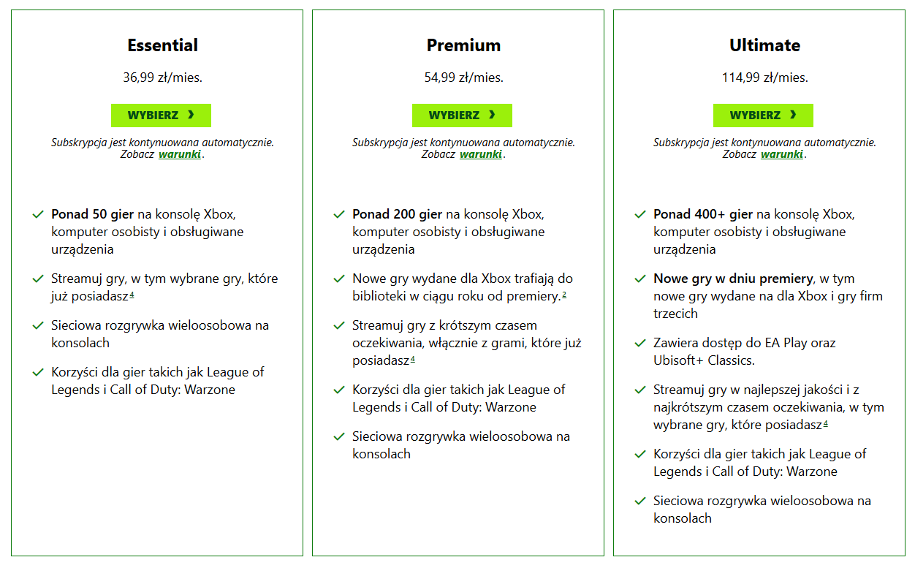This screenshot has height=568, width=915.
Task: Click the arrow chevron on Premium WYBIERZ button
Action: tap(492, 115)
